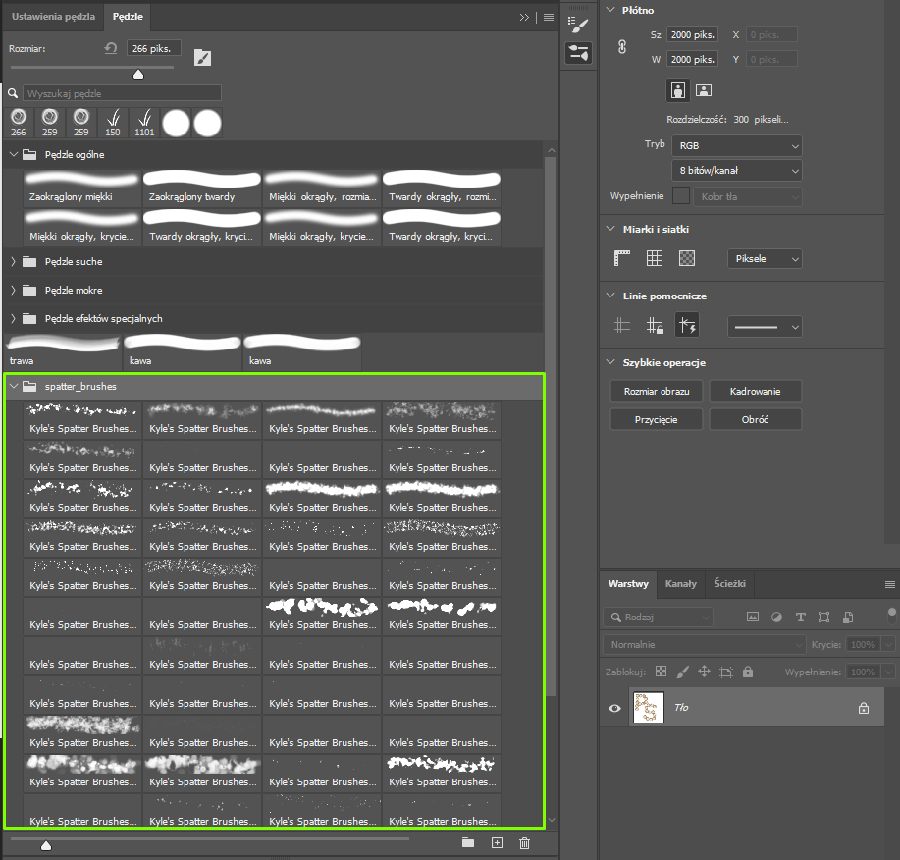Collapse the spatter_brushes group
Image resolution: width=900 pixels, height=860 pixels.
tap(14, 387)
